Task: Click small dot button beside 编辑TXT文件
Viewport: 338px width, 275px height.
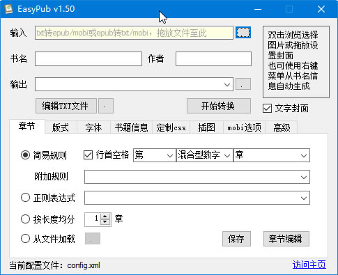Action: click(x=106, y=106)
